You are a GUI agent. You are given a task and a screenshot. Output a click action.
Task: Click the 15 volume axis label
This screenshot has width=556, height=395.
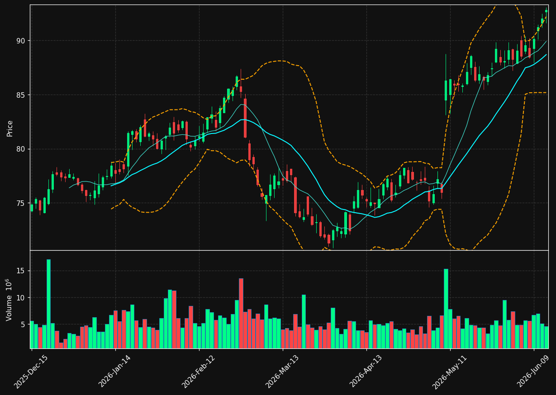22,271
